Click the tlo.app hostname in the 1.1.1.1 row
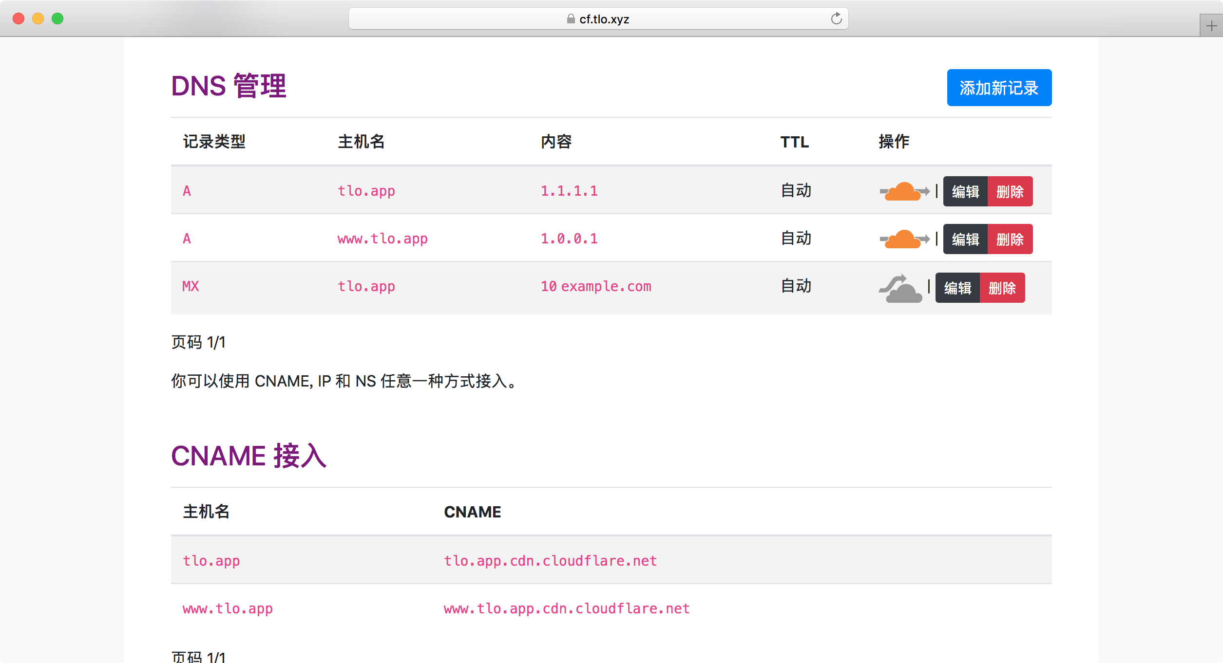This screenshot has height=663, width=1223. pyautogui.click(x=366, y=191)
